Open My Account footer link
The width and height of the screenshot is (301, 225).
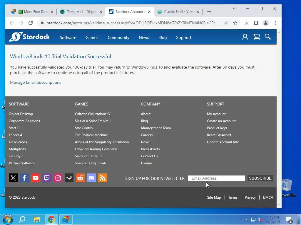216,114
